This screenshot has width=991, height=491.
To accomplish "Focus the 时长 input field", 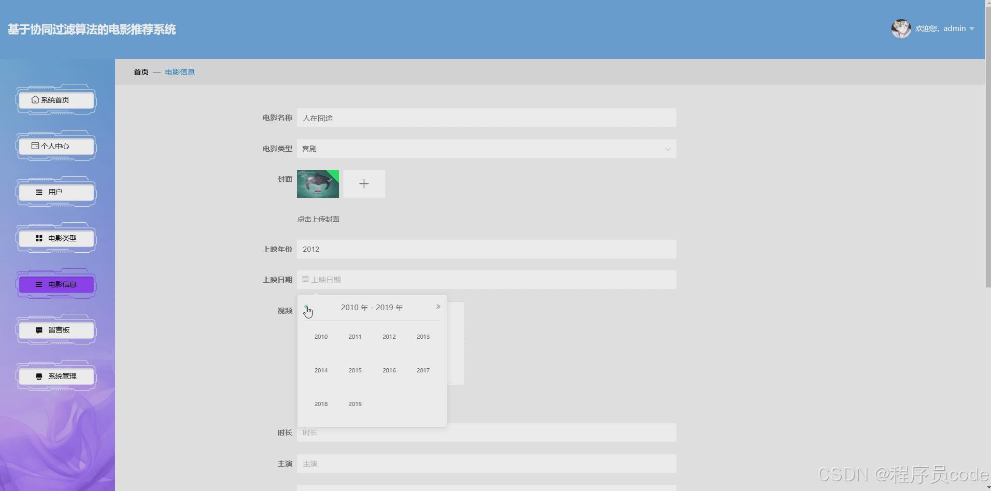I will click(x=486, y=432).
